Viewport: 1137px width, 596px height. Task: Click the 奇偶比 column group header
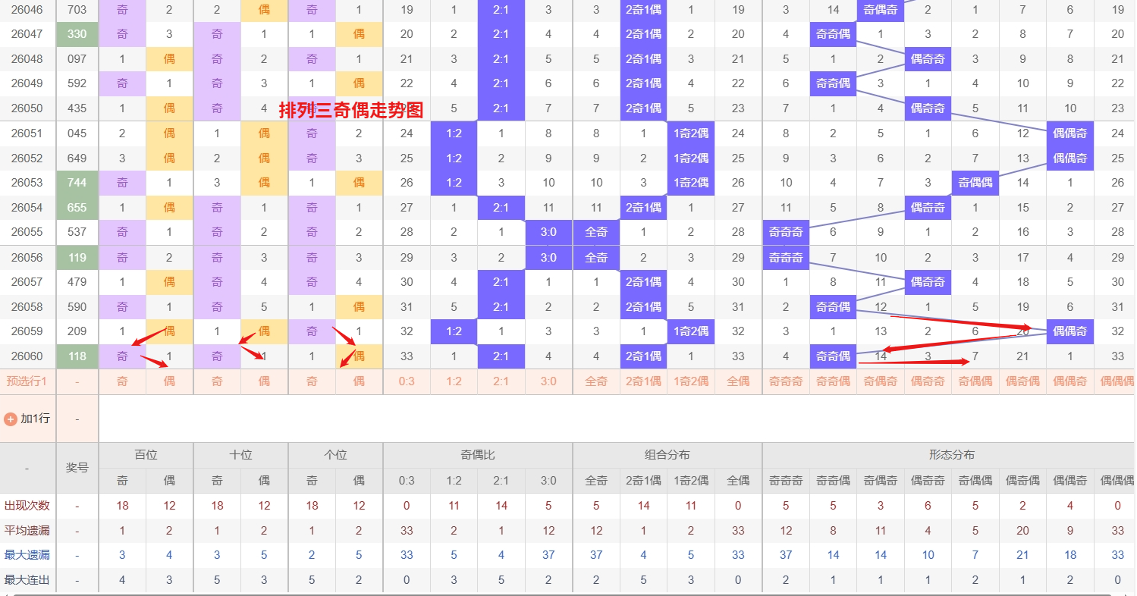point(478,455)
